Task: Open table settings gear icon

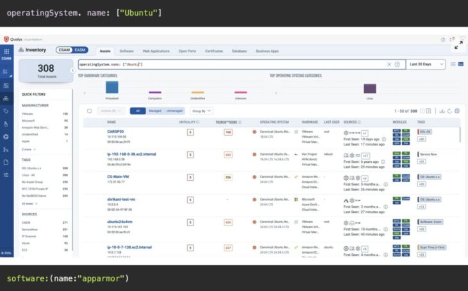Action: (457, 111)
